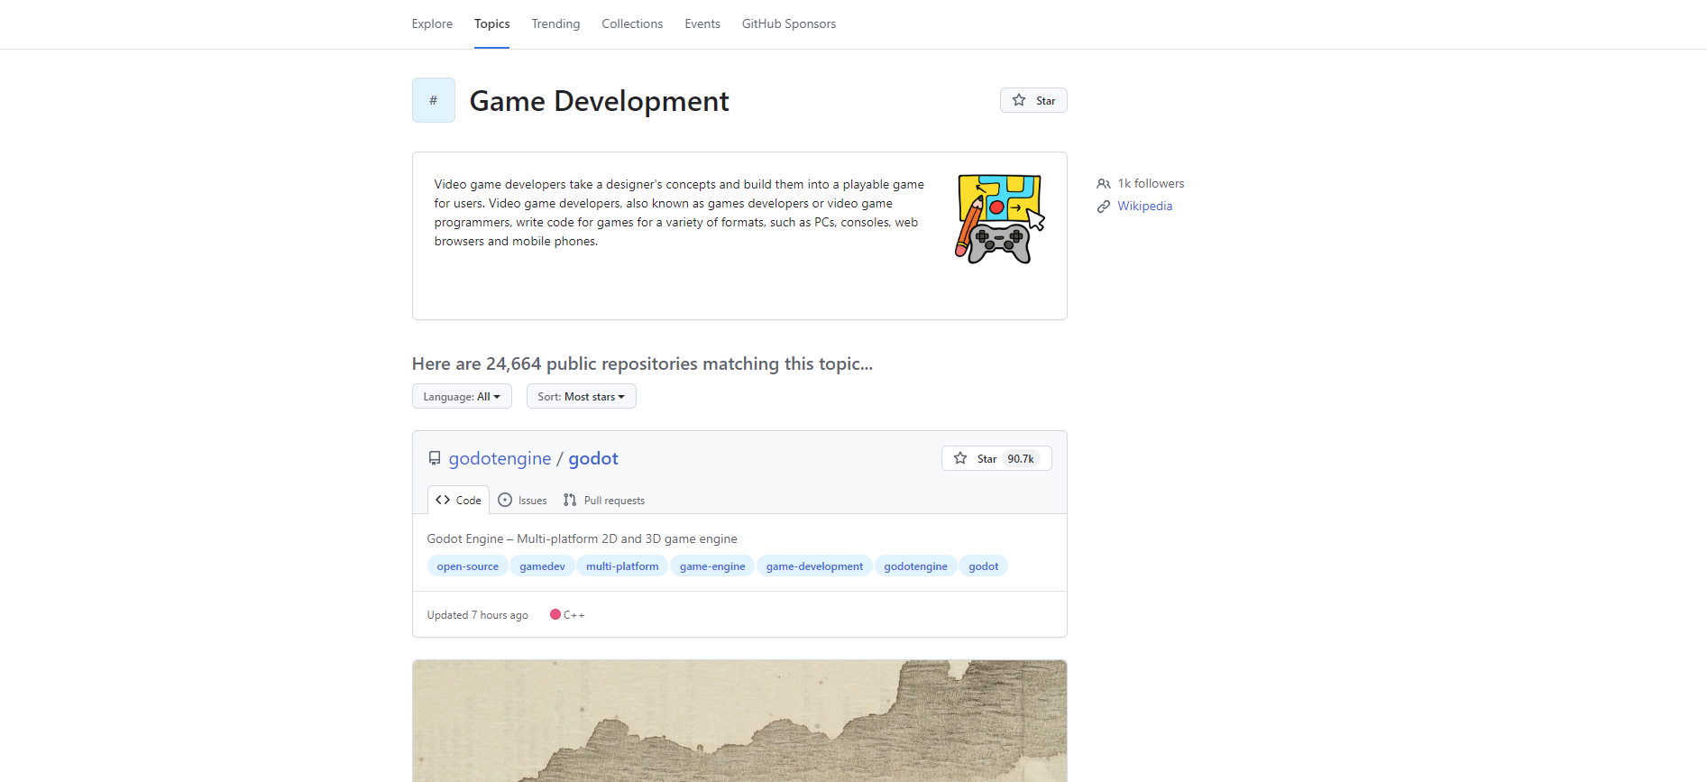Click the 90.7k star count
Viewport: 1707px width, 782px height.
(1021, 458)
